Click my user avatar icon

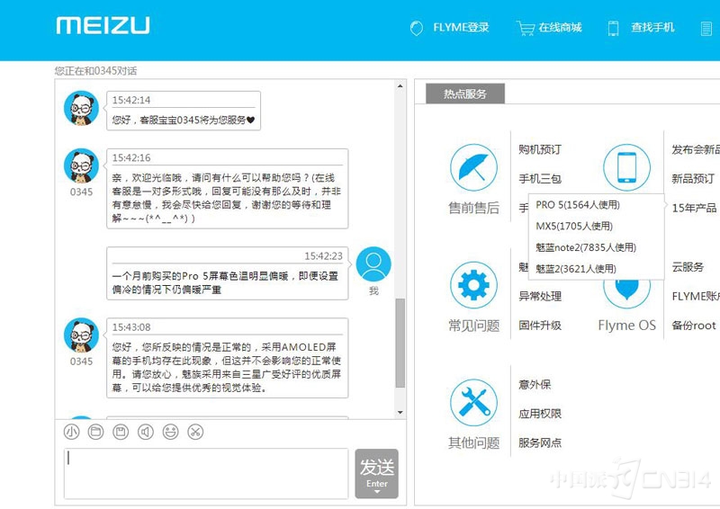tap(373, 264)
